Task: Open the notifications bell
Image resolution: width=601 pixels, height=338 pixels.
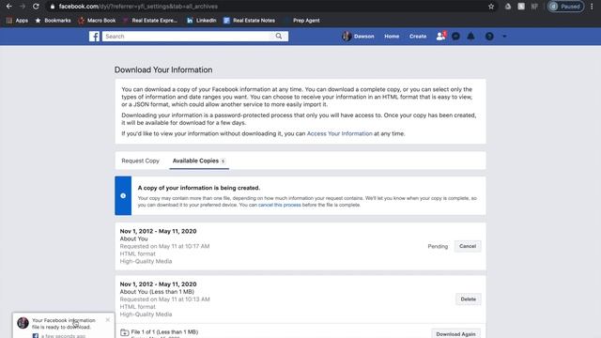Action: pos(470,37)
